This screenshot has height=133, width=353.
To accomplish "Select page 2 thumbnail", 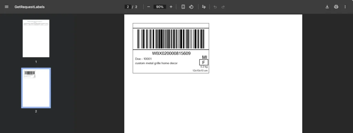I will point(36,88).
